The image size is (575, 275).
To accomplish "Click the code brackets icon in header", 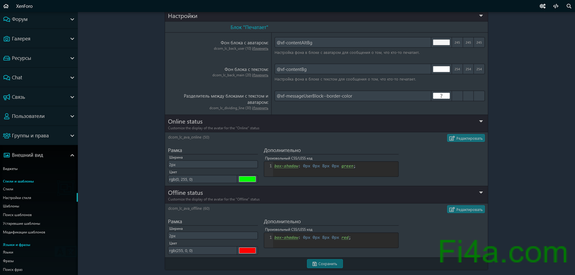I will click(x=556, y=6).
